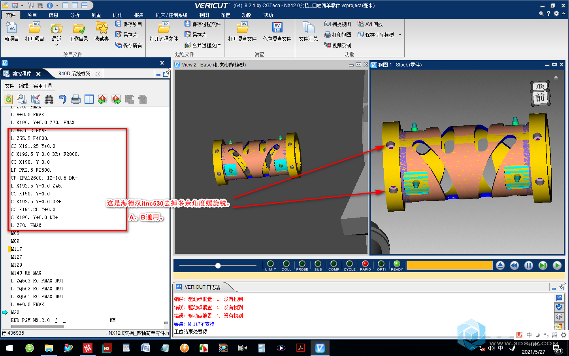The height and width of the screenshot is (356, 569).
Task: Click 保存过程文件 in ribbon
Action: pos(202,24)
